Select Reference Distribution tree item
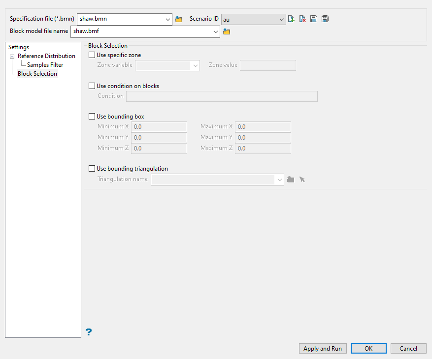432x359 pixels. pos(46,56)
